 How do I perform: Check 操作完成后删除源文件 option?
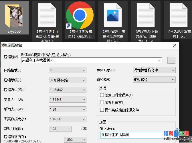[x=102, y=110]
